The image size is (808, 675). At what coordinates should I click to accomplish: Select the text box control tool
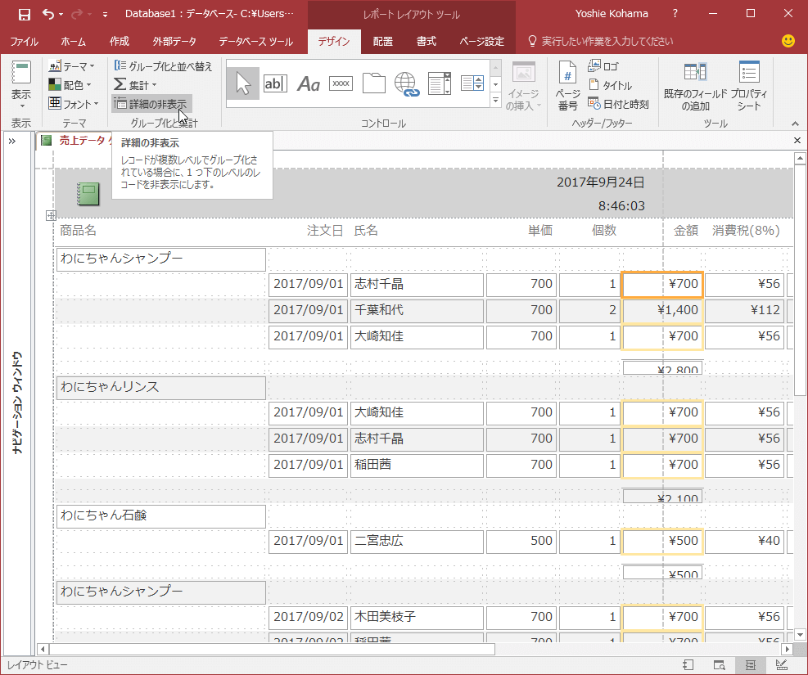[276, 83]
